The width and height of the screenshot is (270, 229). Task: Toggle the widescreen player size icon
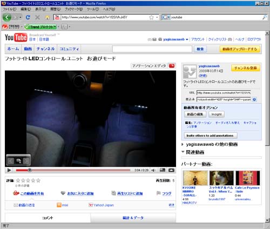tap(163, 170)
